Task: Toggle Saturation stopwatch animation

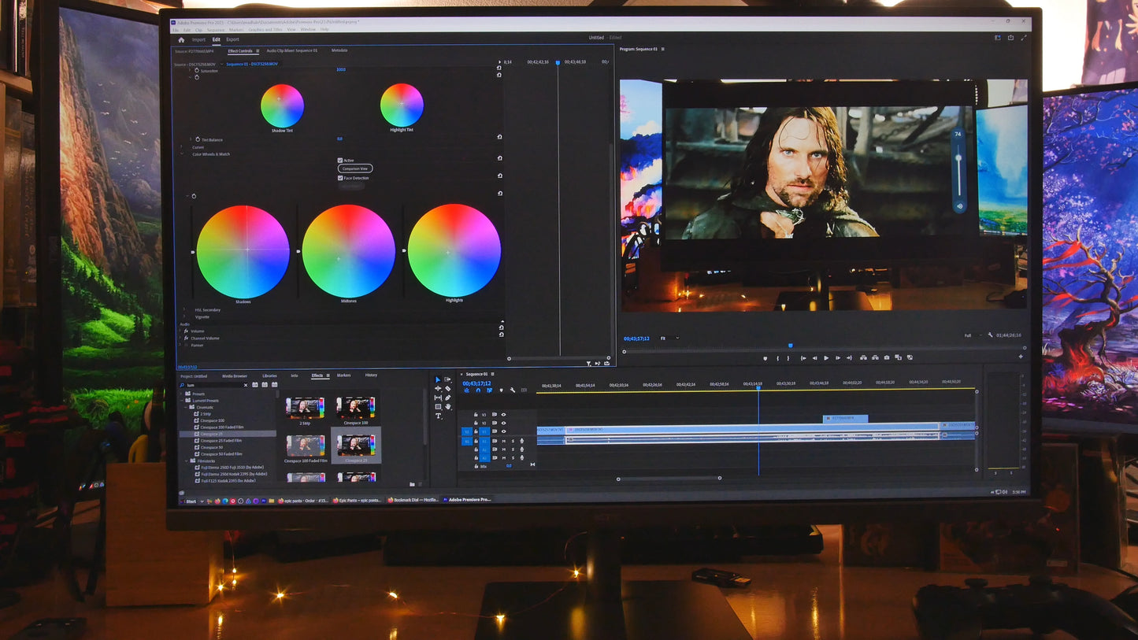Action: (196, 71)
